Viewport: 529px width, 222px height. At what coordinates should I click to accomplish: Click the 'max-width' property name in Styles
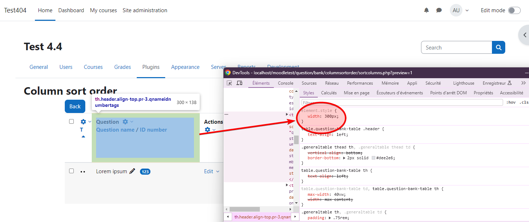click(x=319, y=194)
